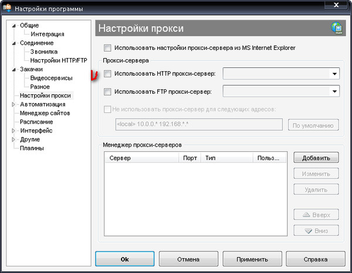Select 'Настройки прокси' in the tree
This screenshot has width=352, height=273.
pyautogui.click(x=45, y=95)
